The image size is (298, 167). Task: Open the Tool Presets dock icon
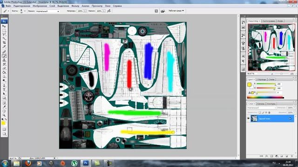pyautogui.click(x=243, y=35)
